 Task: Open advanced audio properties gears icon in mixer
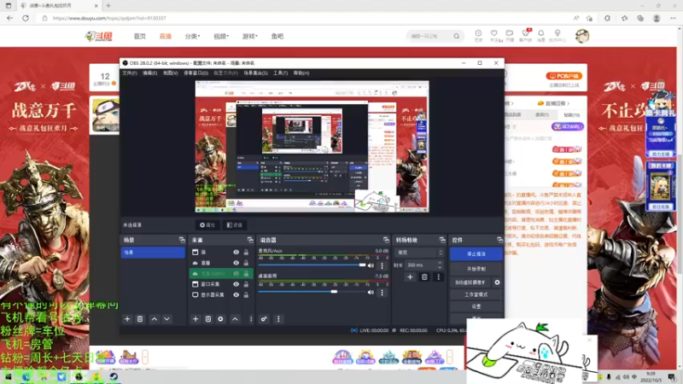click(264, 319)
